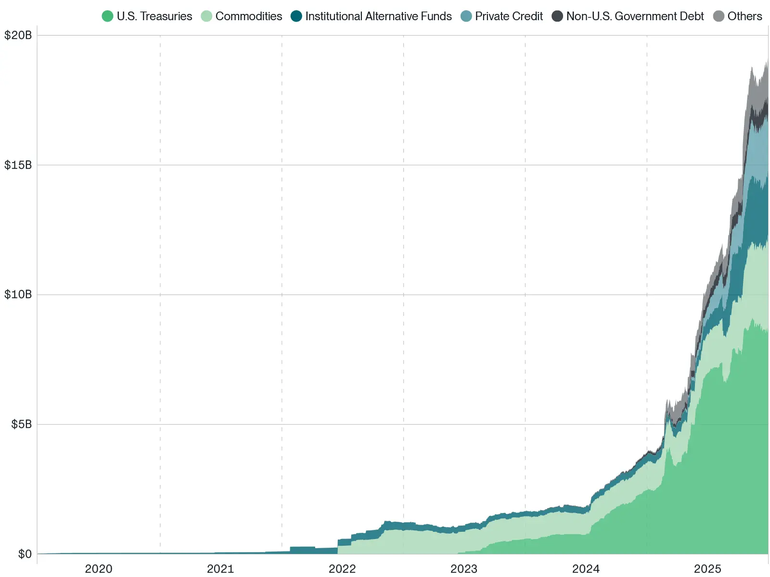Viewport: 770px width, 577px height.
Task: Toggle visibility of the Private Credit series
Action: pos(465,16)
